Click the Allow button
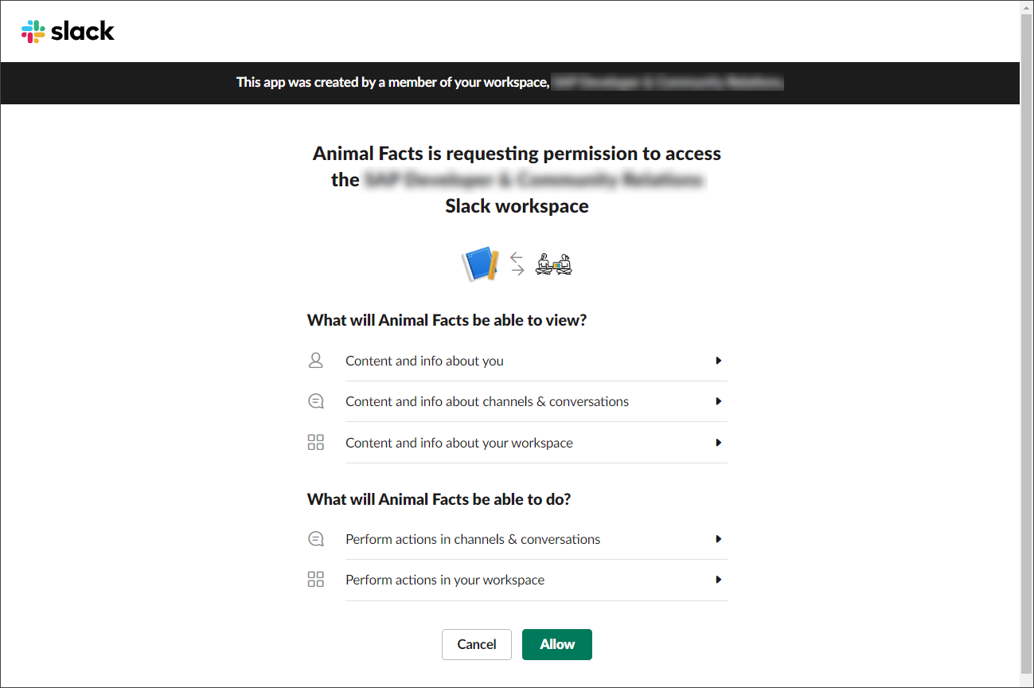This screenshot has height=688, width=1034. pyautogui.click(x=557, y=644)
